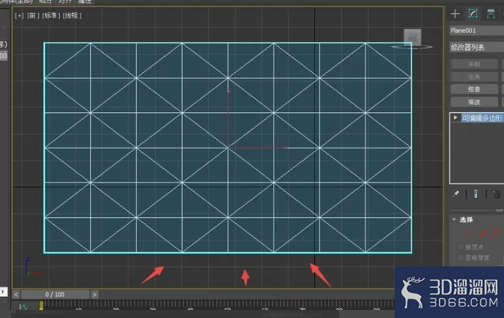504x318 pixels.
Task: Click viewport [+] general menu label
Action: coord(19,15)
